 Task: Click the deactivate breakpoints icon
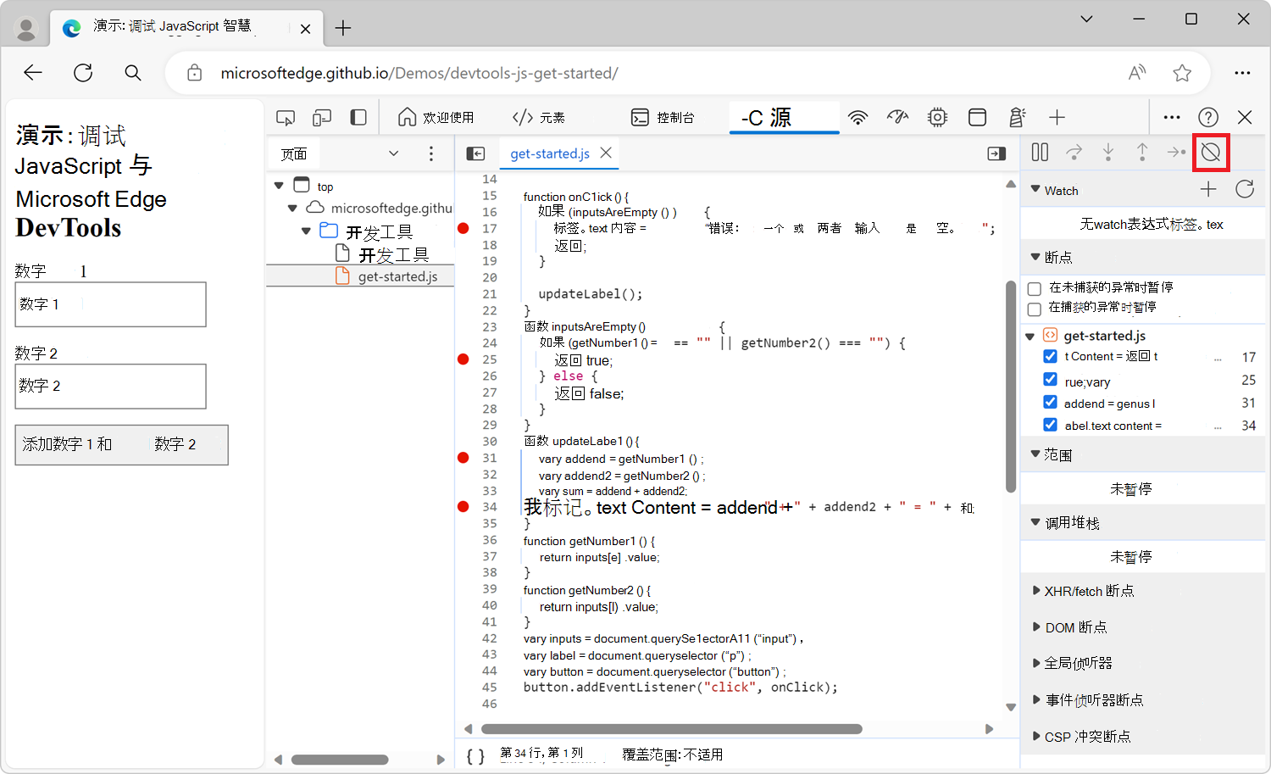[1211, 153]
